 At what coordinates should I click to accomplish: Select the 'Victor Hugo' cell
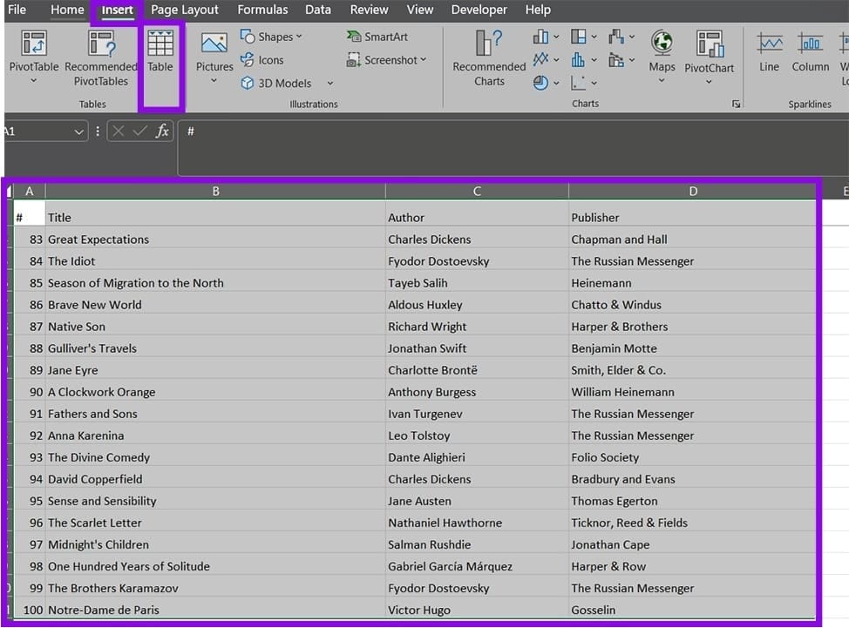pos(477,610)
